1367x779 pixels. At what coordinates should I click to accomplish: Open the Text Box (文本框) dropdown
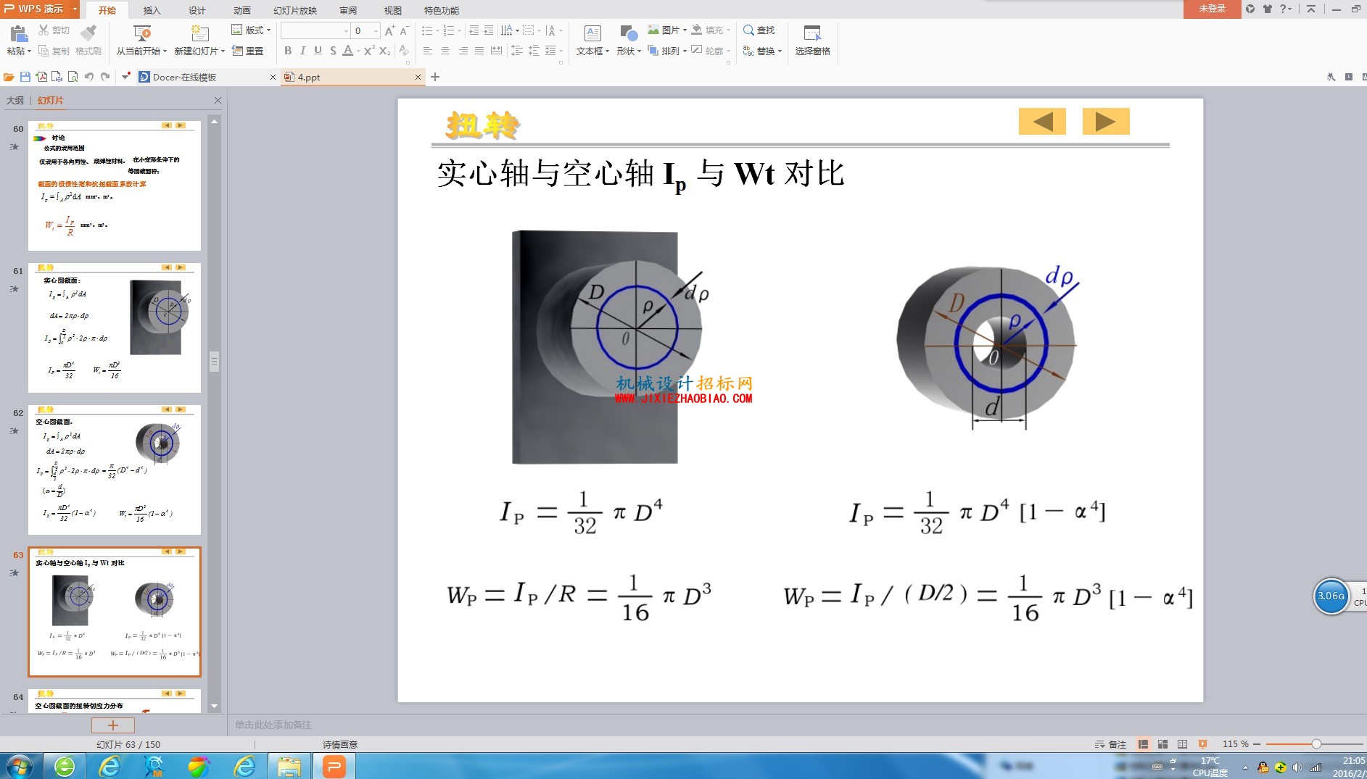pos(592,51)
